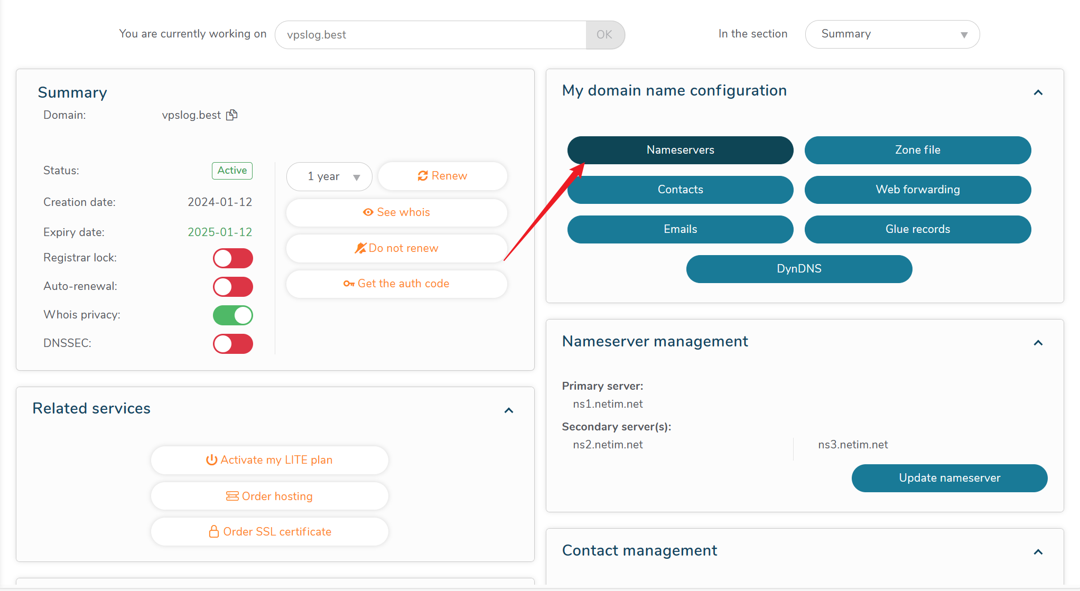Click power icon on Activate LITE plan
This screenshot has height=591, width=1080.
[211, 460]
